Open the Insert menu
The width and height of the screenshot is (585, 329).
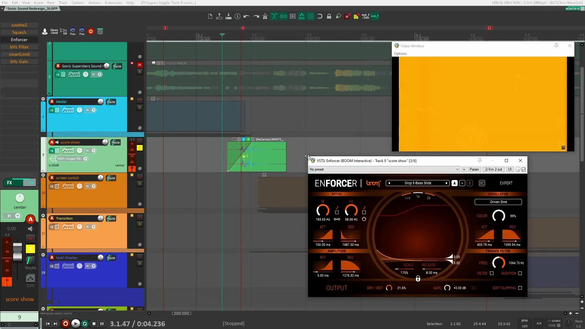(38, 3)
